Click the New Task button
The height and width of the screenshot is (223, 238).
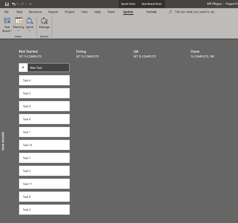(48, 68)
